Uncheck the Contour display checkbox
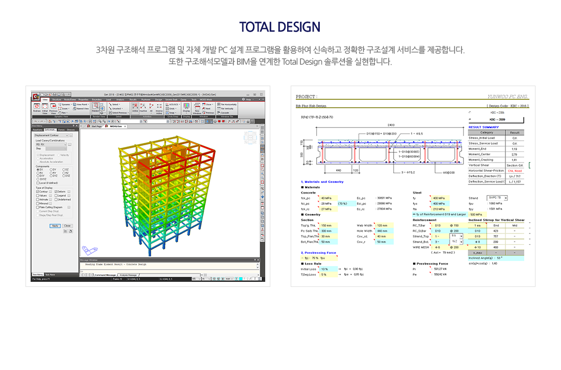This screenshot has width=561, height=370. pos(37,192)
